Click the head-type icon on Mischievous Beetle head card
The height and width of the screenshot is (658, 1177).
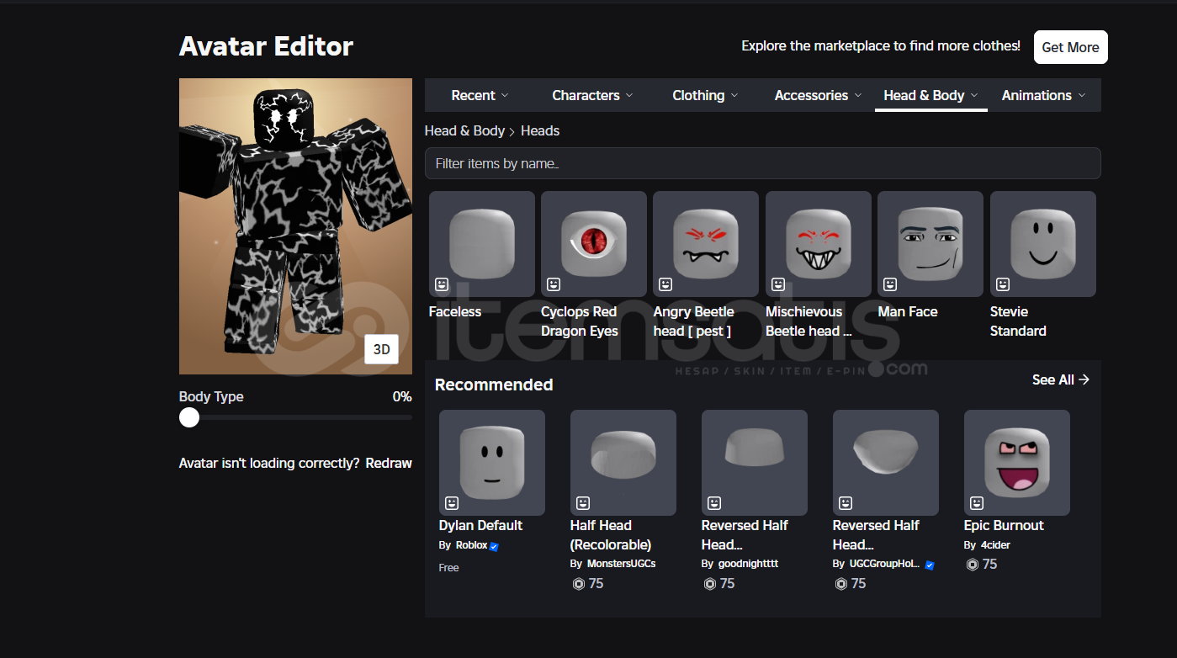[778, 284]
